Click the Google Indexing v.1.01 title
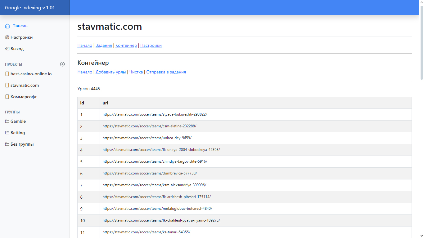Screen dimensions: 424x238 pyautogui.click(x=30, y=8)
